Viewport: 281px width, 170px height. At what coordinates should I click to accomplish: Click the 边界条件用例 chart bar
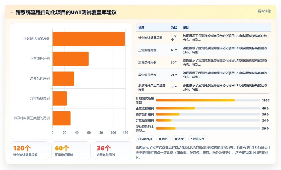tap(63, 79)
